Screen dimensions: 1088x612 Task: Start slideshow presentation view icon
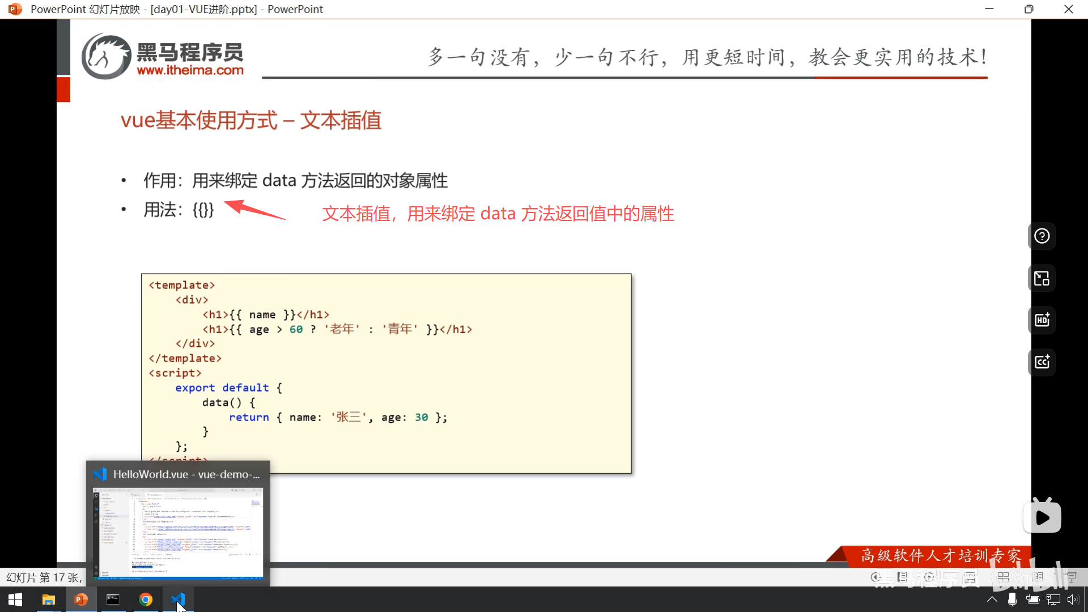click(x=1072, y=577)
